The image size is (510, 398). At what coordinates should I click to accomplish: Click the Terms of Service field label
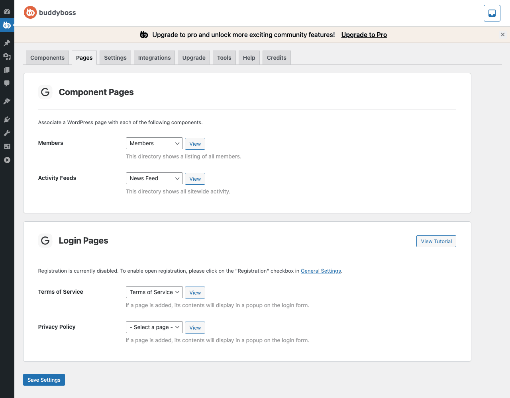pyautogui.click(x=61, y=292)
